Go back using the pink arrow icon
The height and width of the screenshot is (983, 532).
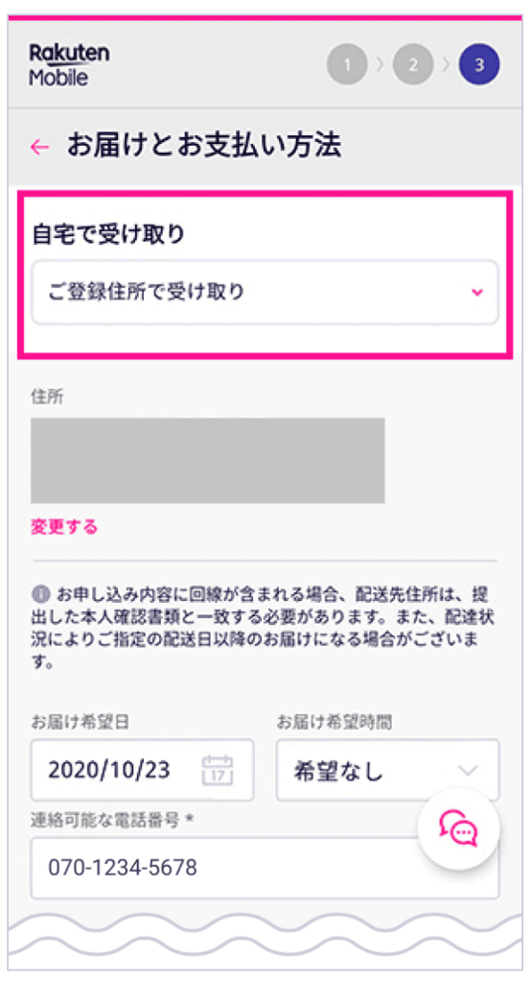pyautogui.click(x=39, y=147)
